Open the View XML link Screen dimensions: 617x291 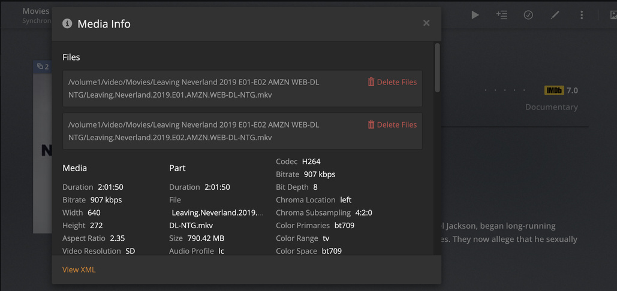point(79,269)
